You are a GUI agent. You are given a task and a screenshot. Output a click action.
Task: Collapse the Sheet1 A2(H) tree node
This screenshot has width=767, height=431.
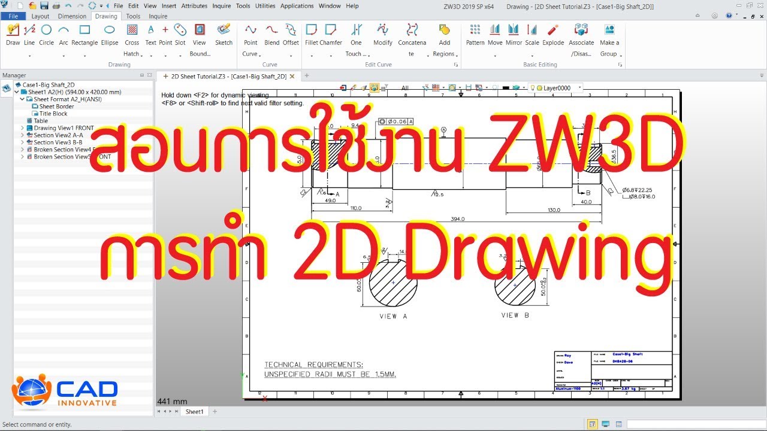(17, 92)
